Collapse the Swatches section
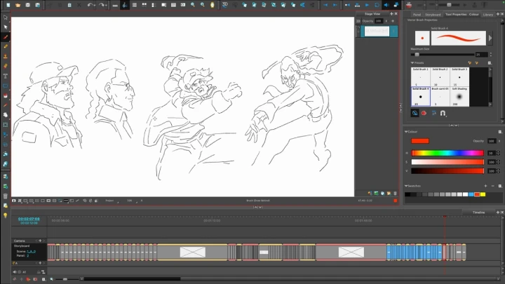 (406, 186)
